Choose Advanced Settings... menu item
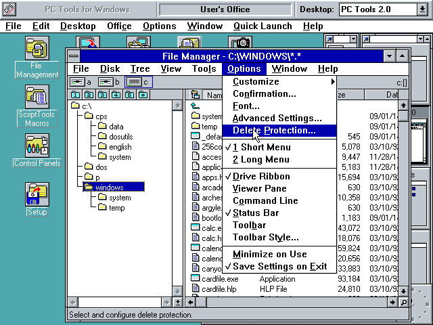 pyautogui.click(x=279, y=118)
